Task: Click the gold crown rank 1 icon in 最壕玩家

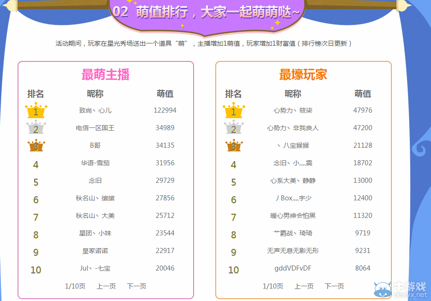Action: point(234,110)
